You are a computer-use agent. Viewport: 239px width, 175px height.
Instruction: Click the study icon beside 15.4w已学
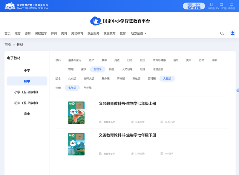point(162,122)
